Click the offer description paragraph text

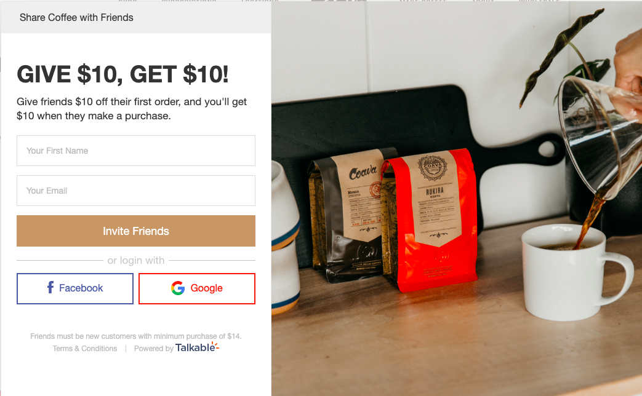[132, 109]
